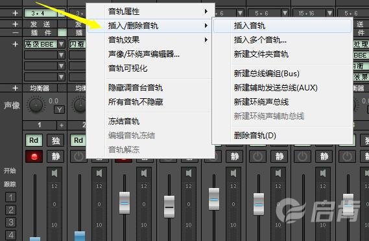Click the plus icon beside track number 1
The width and height of the screenshot is (369, 241).
[x=62, y=125]
